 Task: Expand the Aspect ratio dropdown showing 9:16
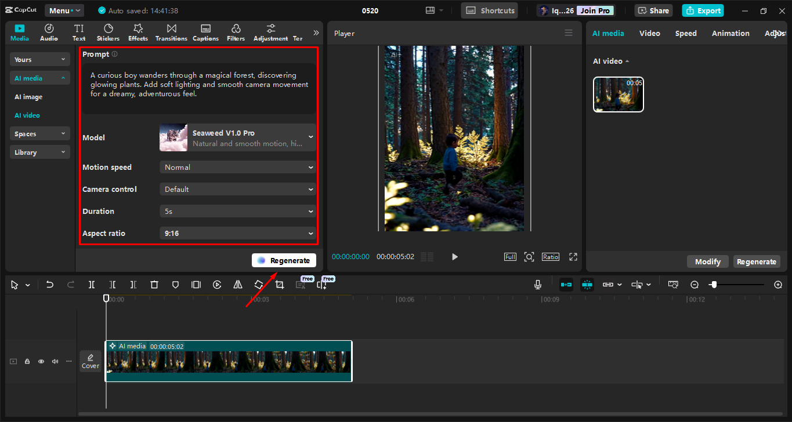click(x=237, y=233)
